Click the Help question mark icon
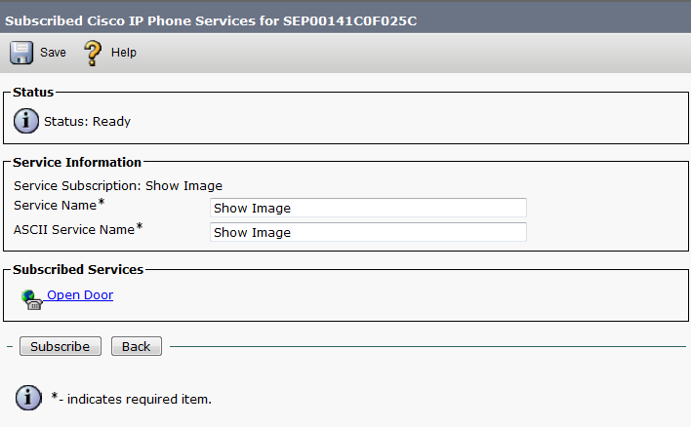Image resolution: width=691 pixels, height=427 pixels. point(93,52)
